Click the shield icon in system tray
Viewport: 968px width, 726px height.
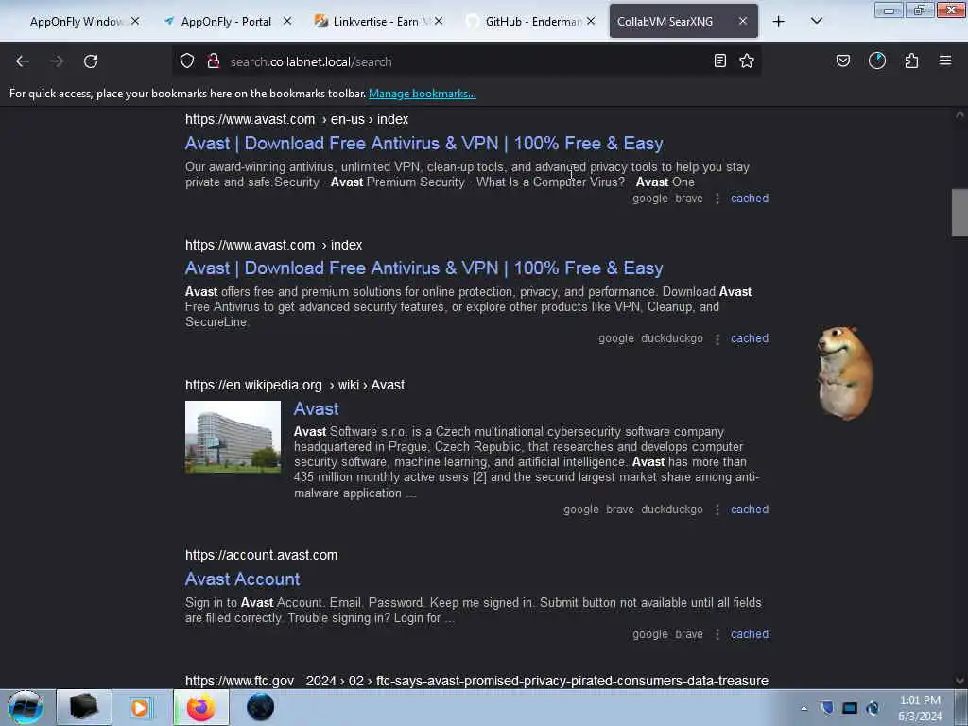point(827,707)
